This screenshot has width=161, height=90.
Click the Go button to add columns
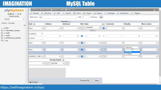click(101, 17)
